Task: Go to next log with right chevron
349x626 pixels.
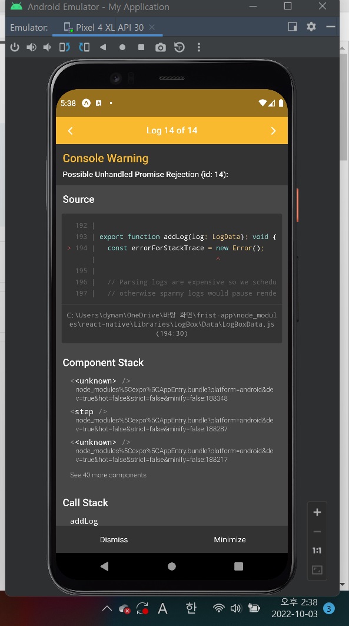Action: [273, 130]
